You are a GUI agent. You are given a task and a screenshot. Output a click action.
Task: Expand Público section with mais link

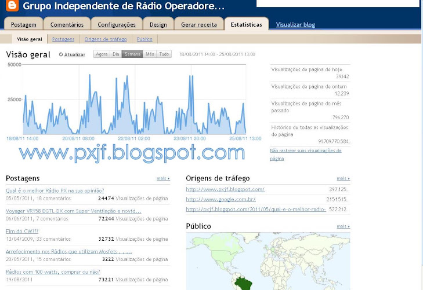coord(343,226)
